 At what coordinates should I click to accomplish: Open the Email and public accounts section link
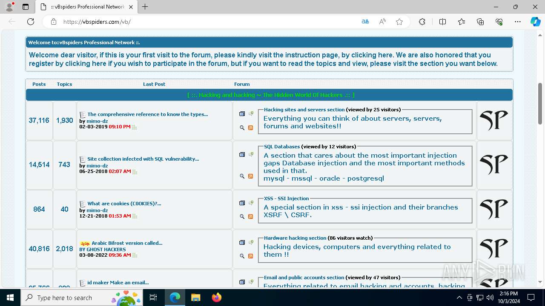(x=304, y=278)
